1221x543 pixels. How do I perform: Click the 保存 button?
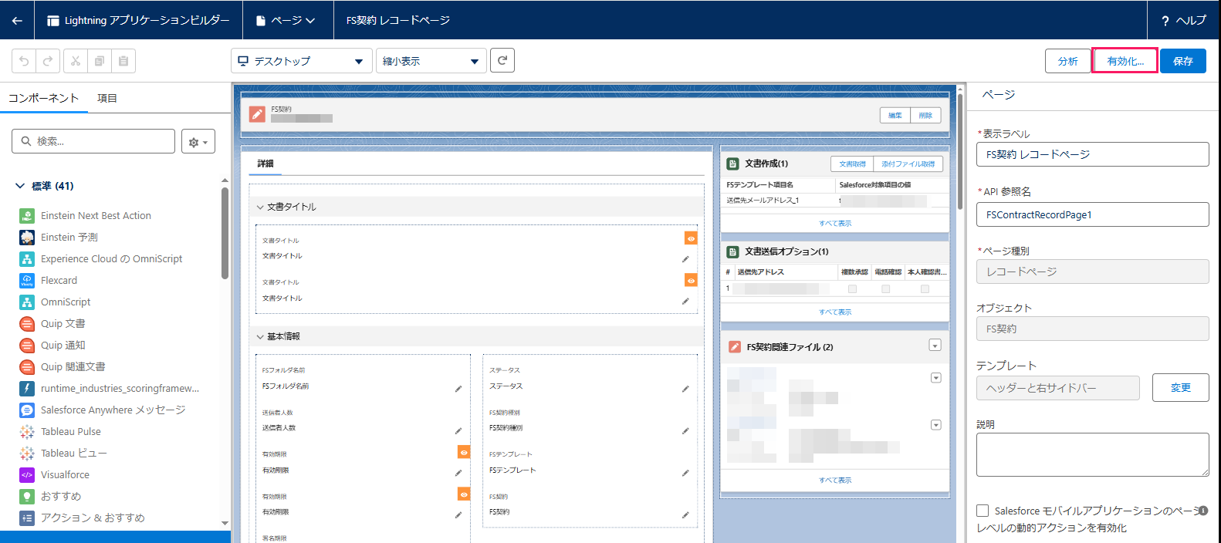(x=1183, y=61)
